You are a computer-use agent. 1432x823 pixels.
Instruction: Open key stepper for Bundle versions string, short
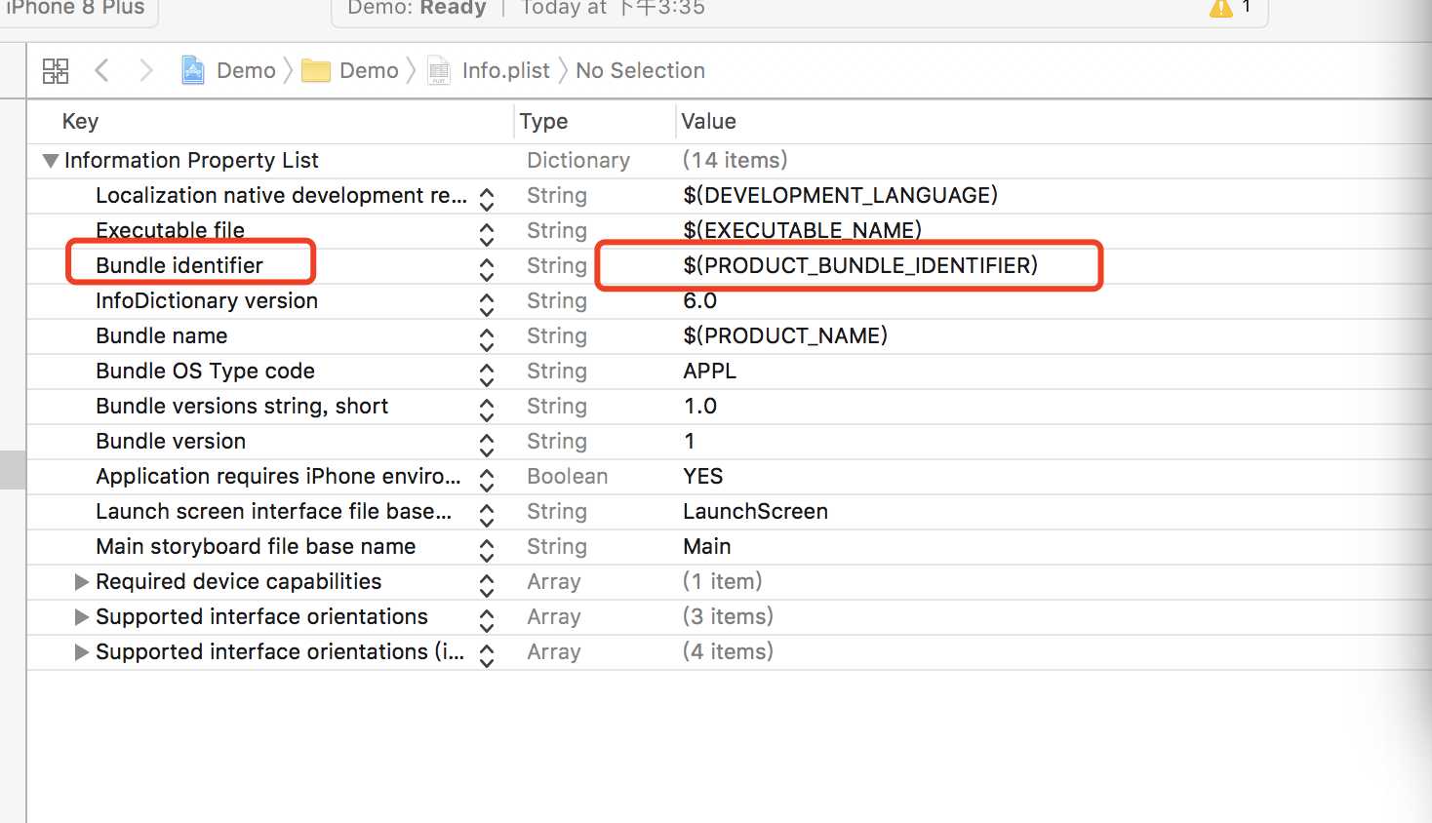pos(487,410)
